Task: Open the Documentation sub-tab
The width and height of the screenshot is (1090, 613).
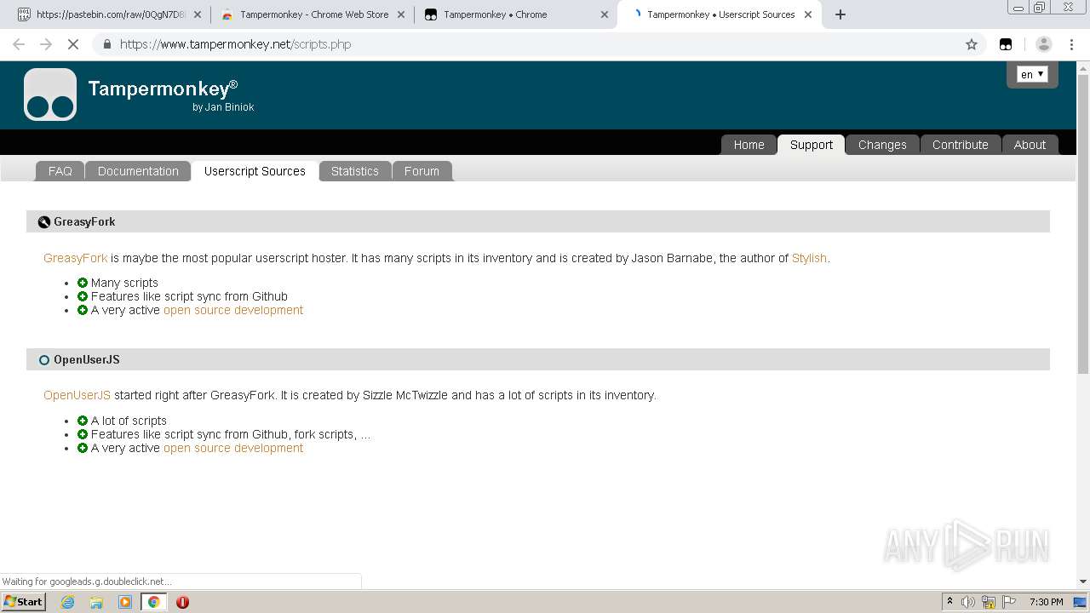Action: pyautogui.click(x=138, y=171)
